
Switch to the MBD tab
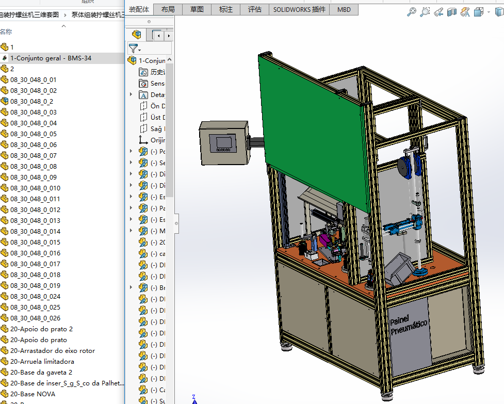tap(344, 9)
